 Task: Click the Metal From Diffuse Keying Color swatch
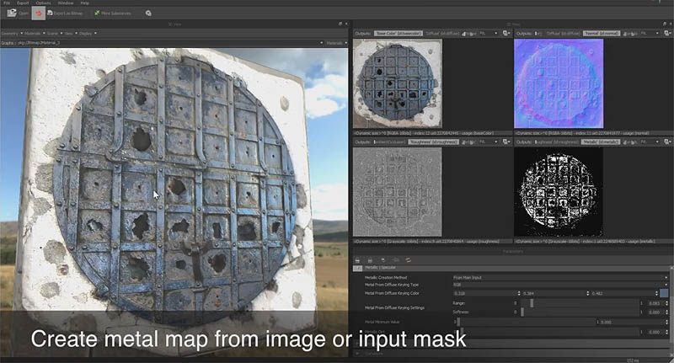[x=665, y=293]
